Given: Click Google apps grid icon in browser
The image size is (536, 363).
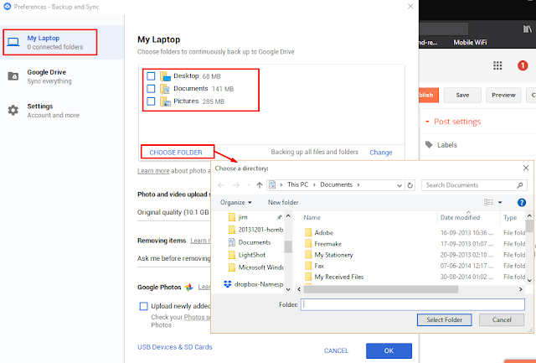Looking at the screenshot, I should [497, 65].
